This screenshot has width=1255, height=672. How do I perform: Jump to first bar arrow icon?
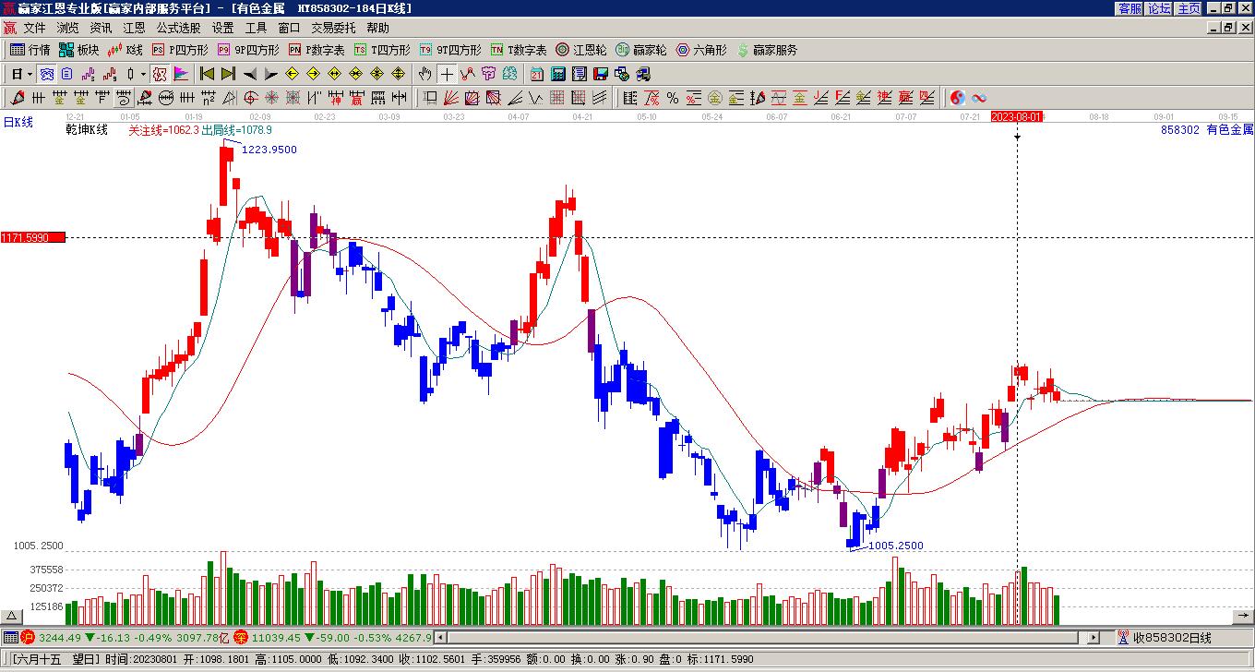click(208, 74)
